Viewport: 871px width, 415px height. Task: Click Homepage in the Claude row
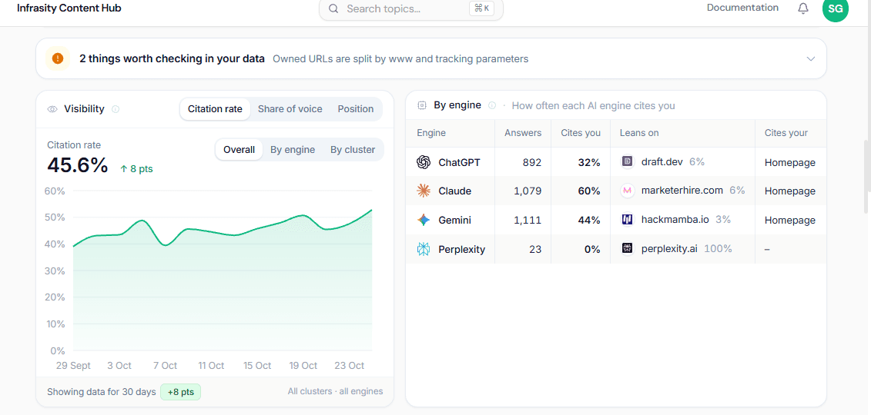(790, 191)
